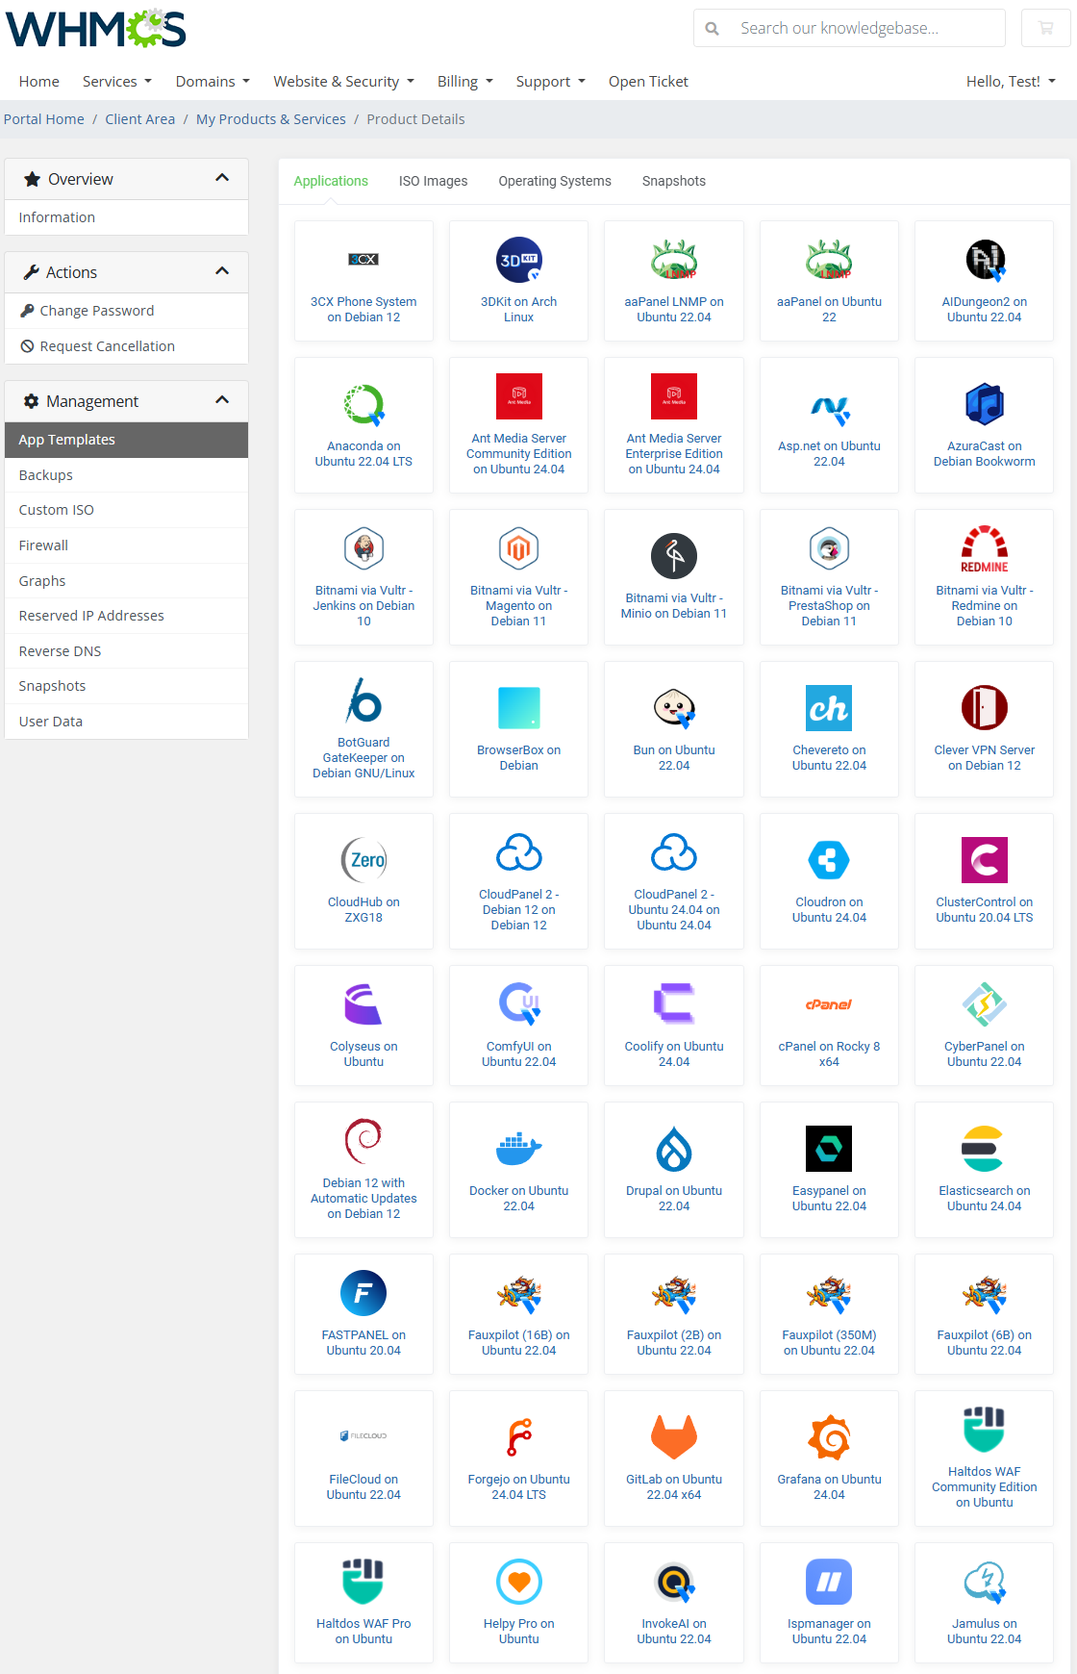Viewport: 1077px width, 1674px height.
Task: Select the Helpy Pro heart icon
Action: pos(519,1582)
